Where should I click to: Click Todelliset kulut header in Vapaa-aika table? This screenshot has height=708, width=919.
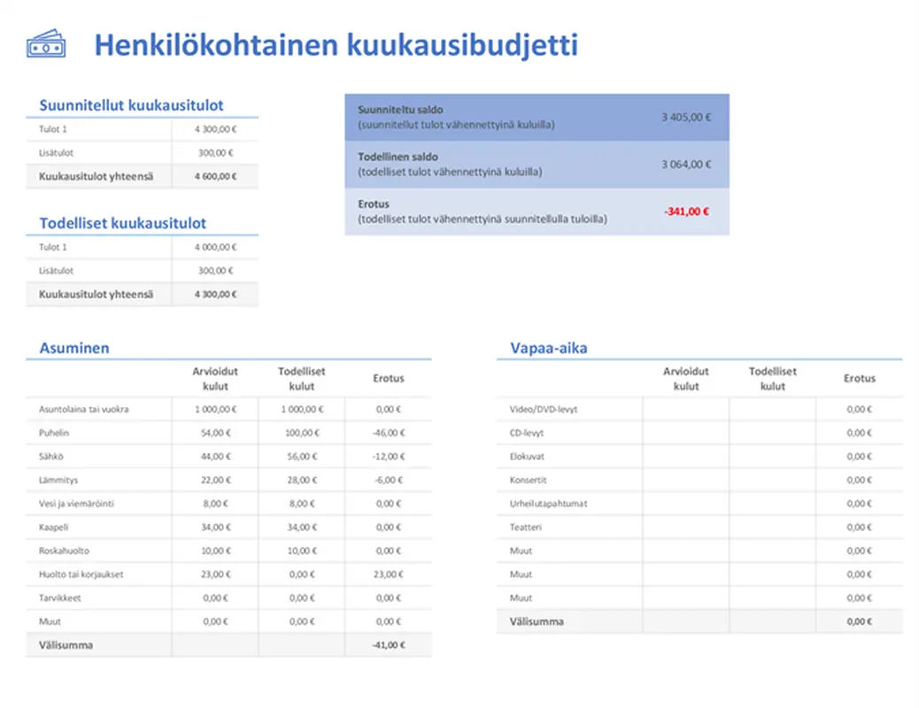pyautogui.click(x=773, y=378)
